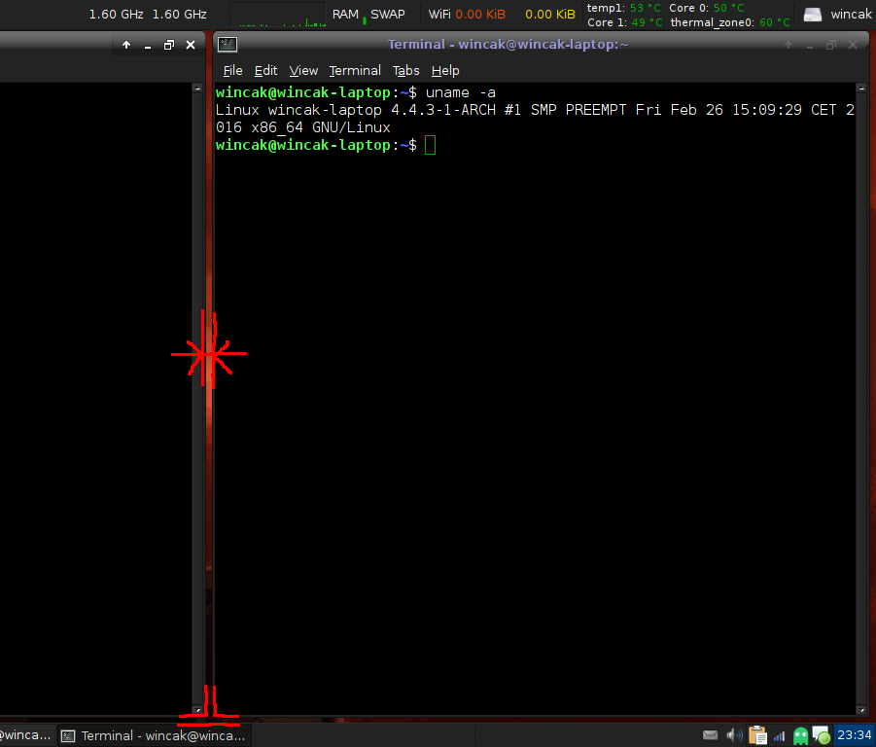Click the CPU usage graph in top panel
Screen dimensions: 876x747
pos(278,15)
